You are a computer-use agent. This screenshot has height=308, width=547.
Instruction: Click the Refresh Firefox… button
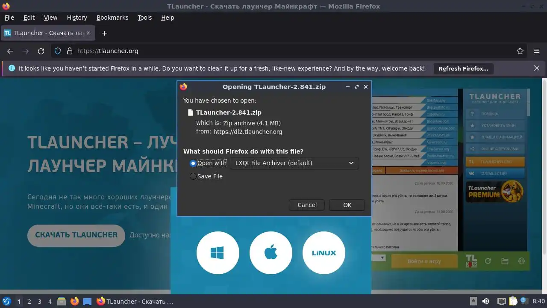point(463,68)
